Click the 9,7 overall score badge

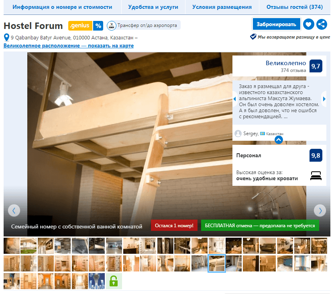tap(316, 66)
